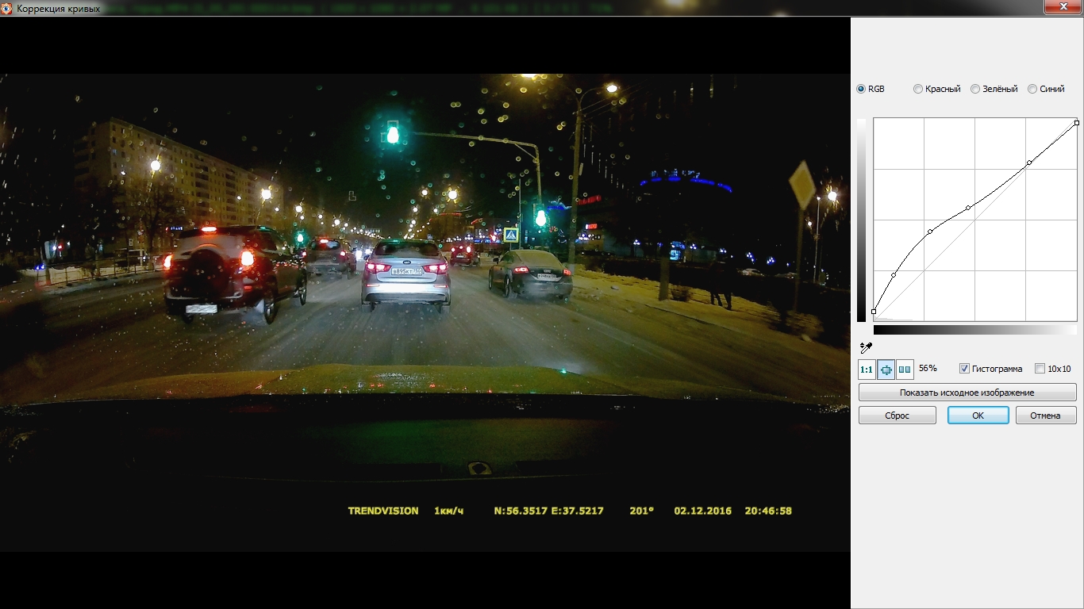
Task: Activate the fit-to-window preview icon
Action: point(886,370)
